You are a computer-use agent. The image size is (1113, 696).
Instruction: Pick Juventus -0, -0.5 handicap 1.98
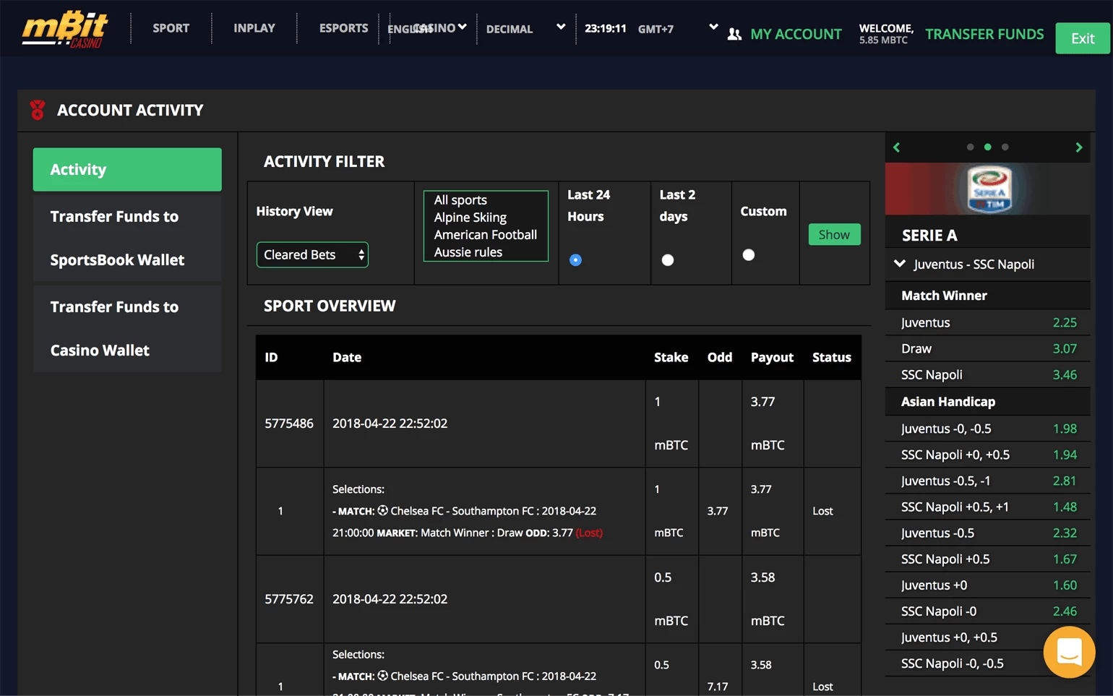click(987, 429)
